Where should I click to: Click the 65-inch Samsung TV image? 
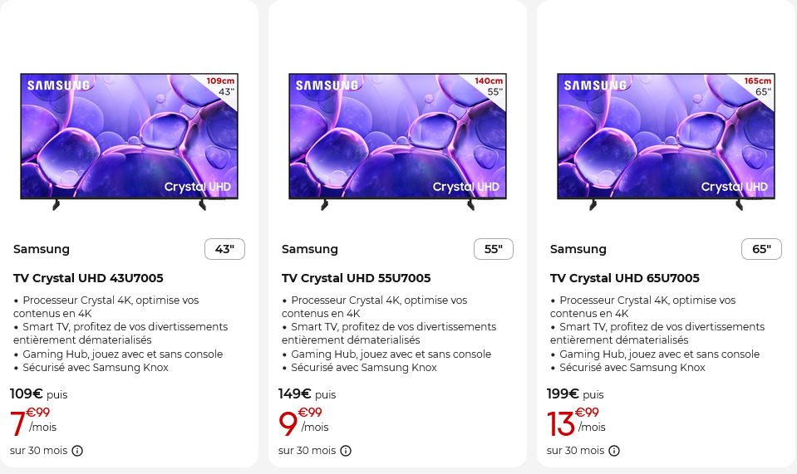coord(666,139)
